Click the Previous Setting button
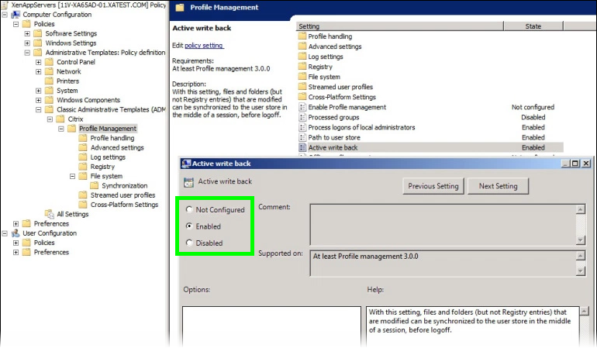Viewport: 597px width, 348px height. (433, 186)
